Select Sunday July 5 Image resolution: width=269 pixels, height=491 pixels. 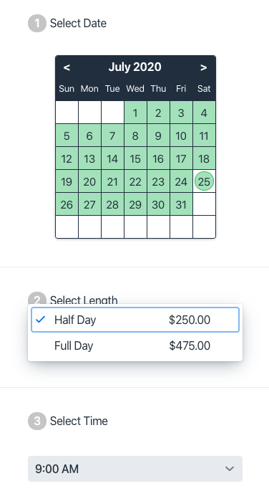click(x=67, y=135)
